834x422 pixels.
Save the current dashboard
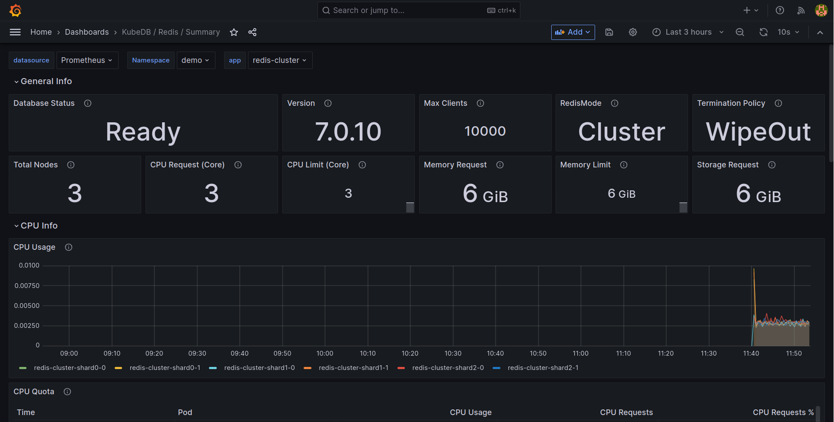click(x=609, y=32)
